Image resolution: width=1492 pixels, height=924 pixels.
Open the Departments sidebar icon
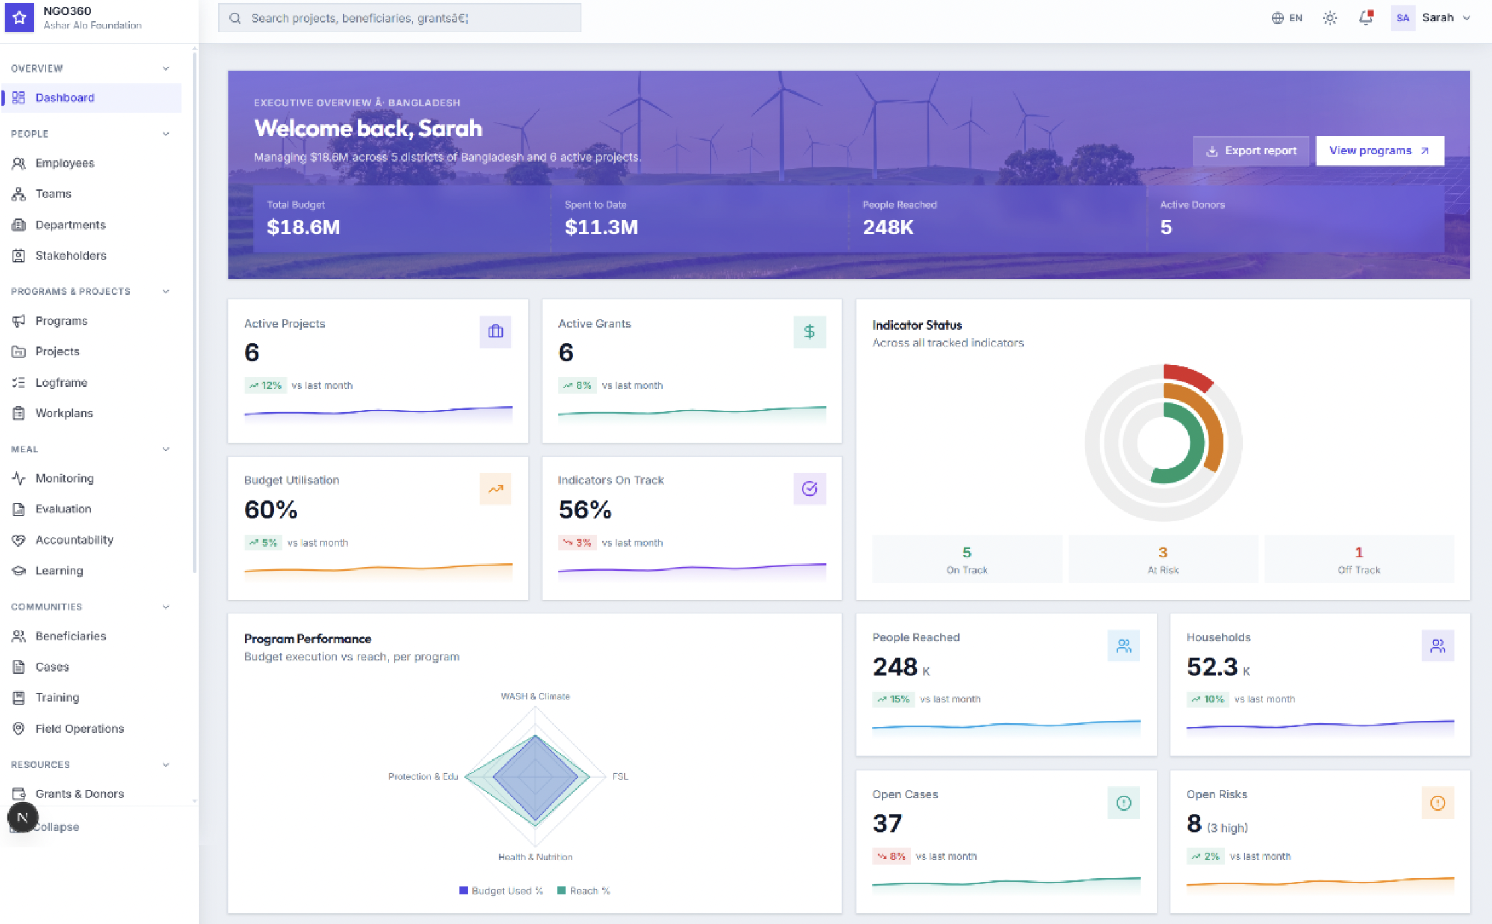(x=19, y=225)
